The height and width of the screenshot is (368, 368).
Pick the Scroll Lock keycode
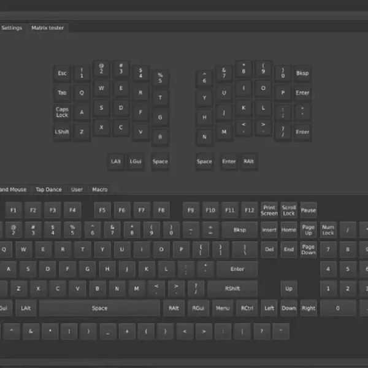tap(289, 210)
